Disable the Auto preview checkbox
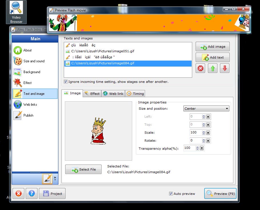 (171, 194)
